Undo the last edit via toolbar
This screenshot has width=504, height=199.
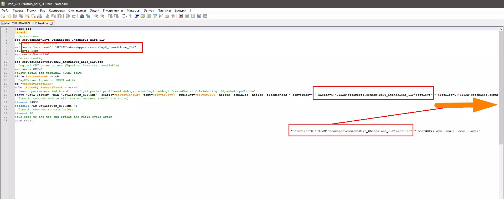68,16
